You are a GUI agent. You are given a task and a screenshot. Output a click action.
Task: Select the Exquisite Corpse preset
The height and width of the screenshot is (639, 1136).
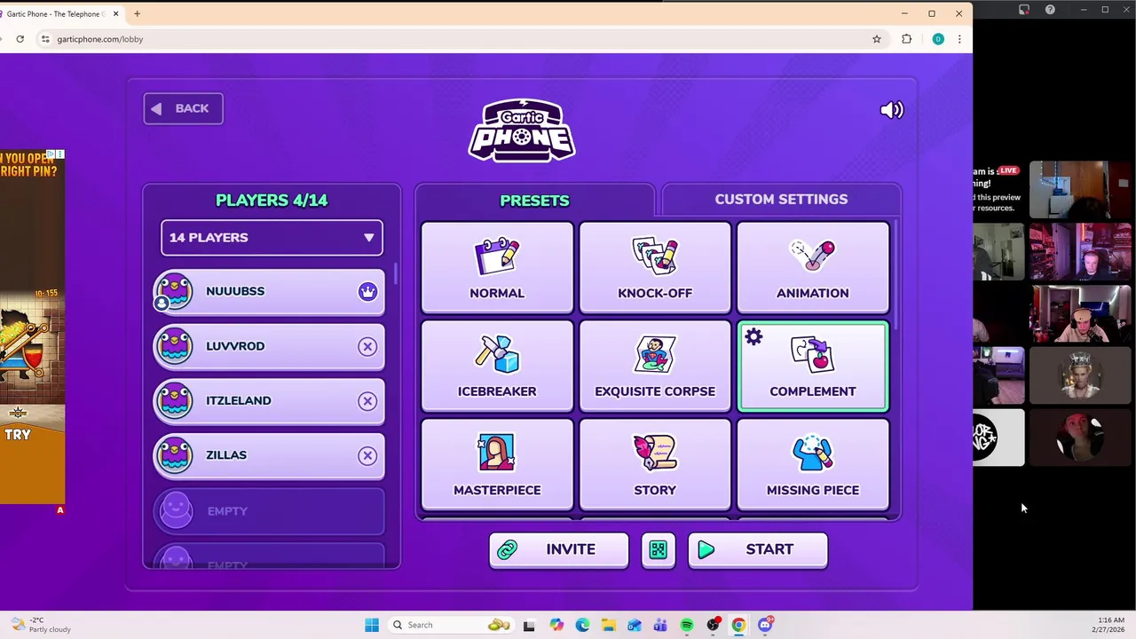pyautogui.click(x=655, y=366)
